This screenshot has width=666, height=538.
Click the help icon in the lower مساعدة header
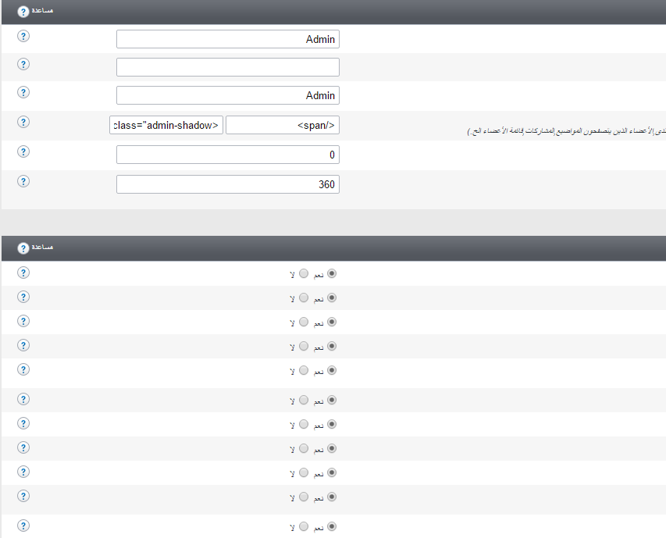click(x=23, y=248)
